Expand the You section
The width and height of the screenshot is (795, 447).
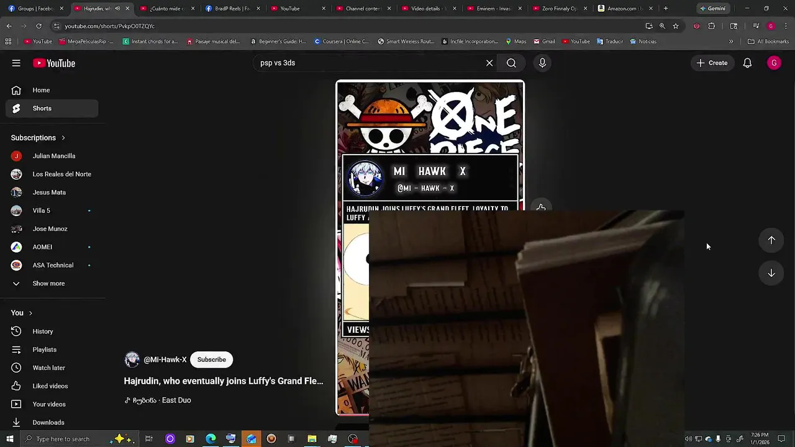[22, 313]
